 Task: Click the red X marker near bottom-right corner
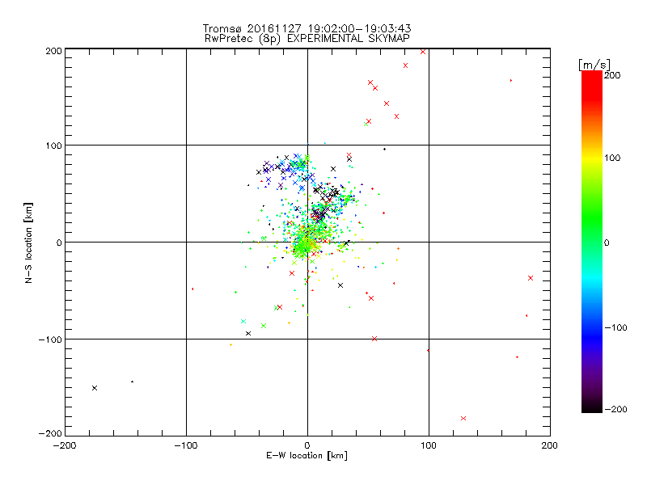click(x=463, y=418)
